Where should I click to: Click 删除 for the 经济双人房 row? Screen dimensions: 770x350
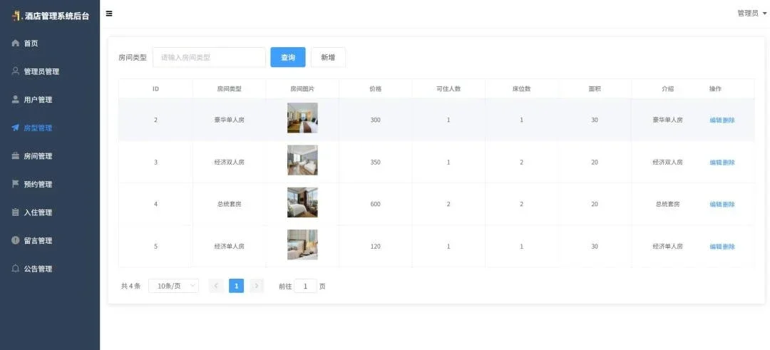(x=729, y=163)
